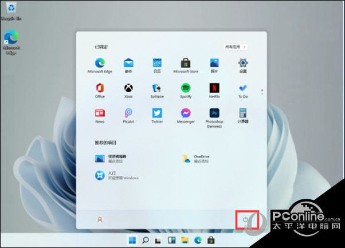This screenshot has height=248, width=345.
Task: Open the recommended Video Editor item
Action: [x=111, y=159]
